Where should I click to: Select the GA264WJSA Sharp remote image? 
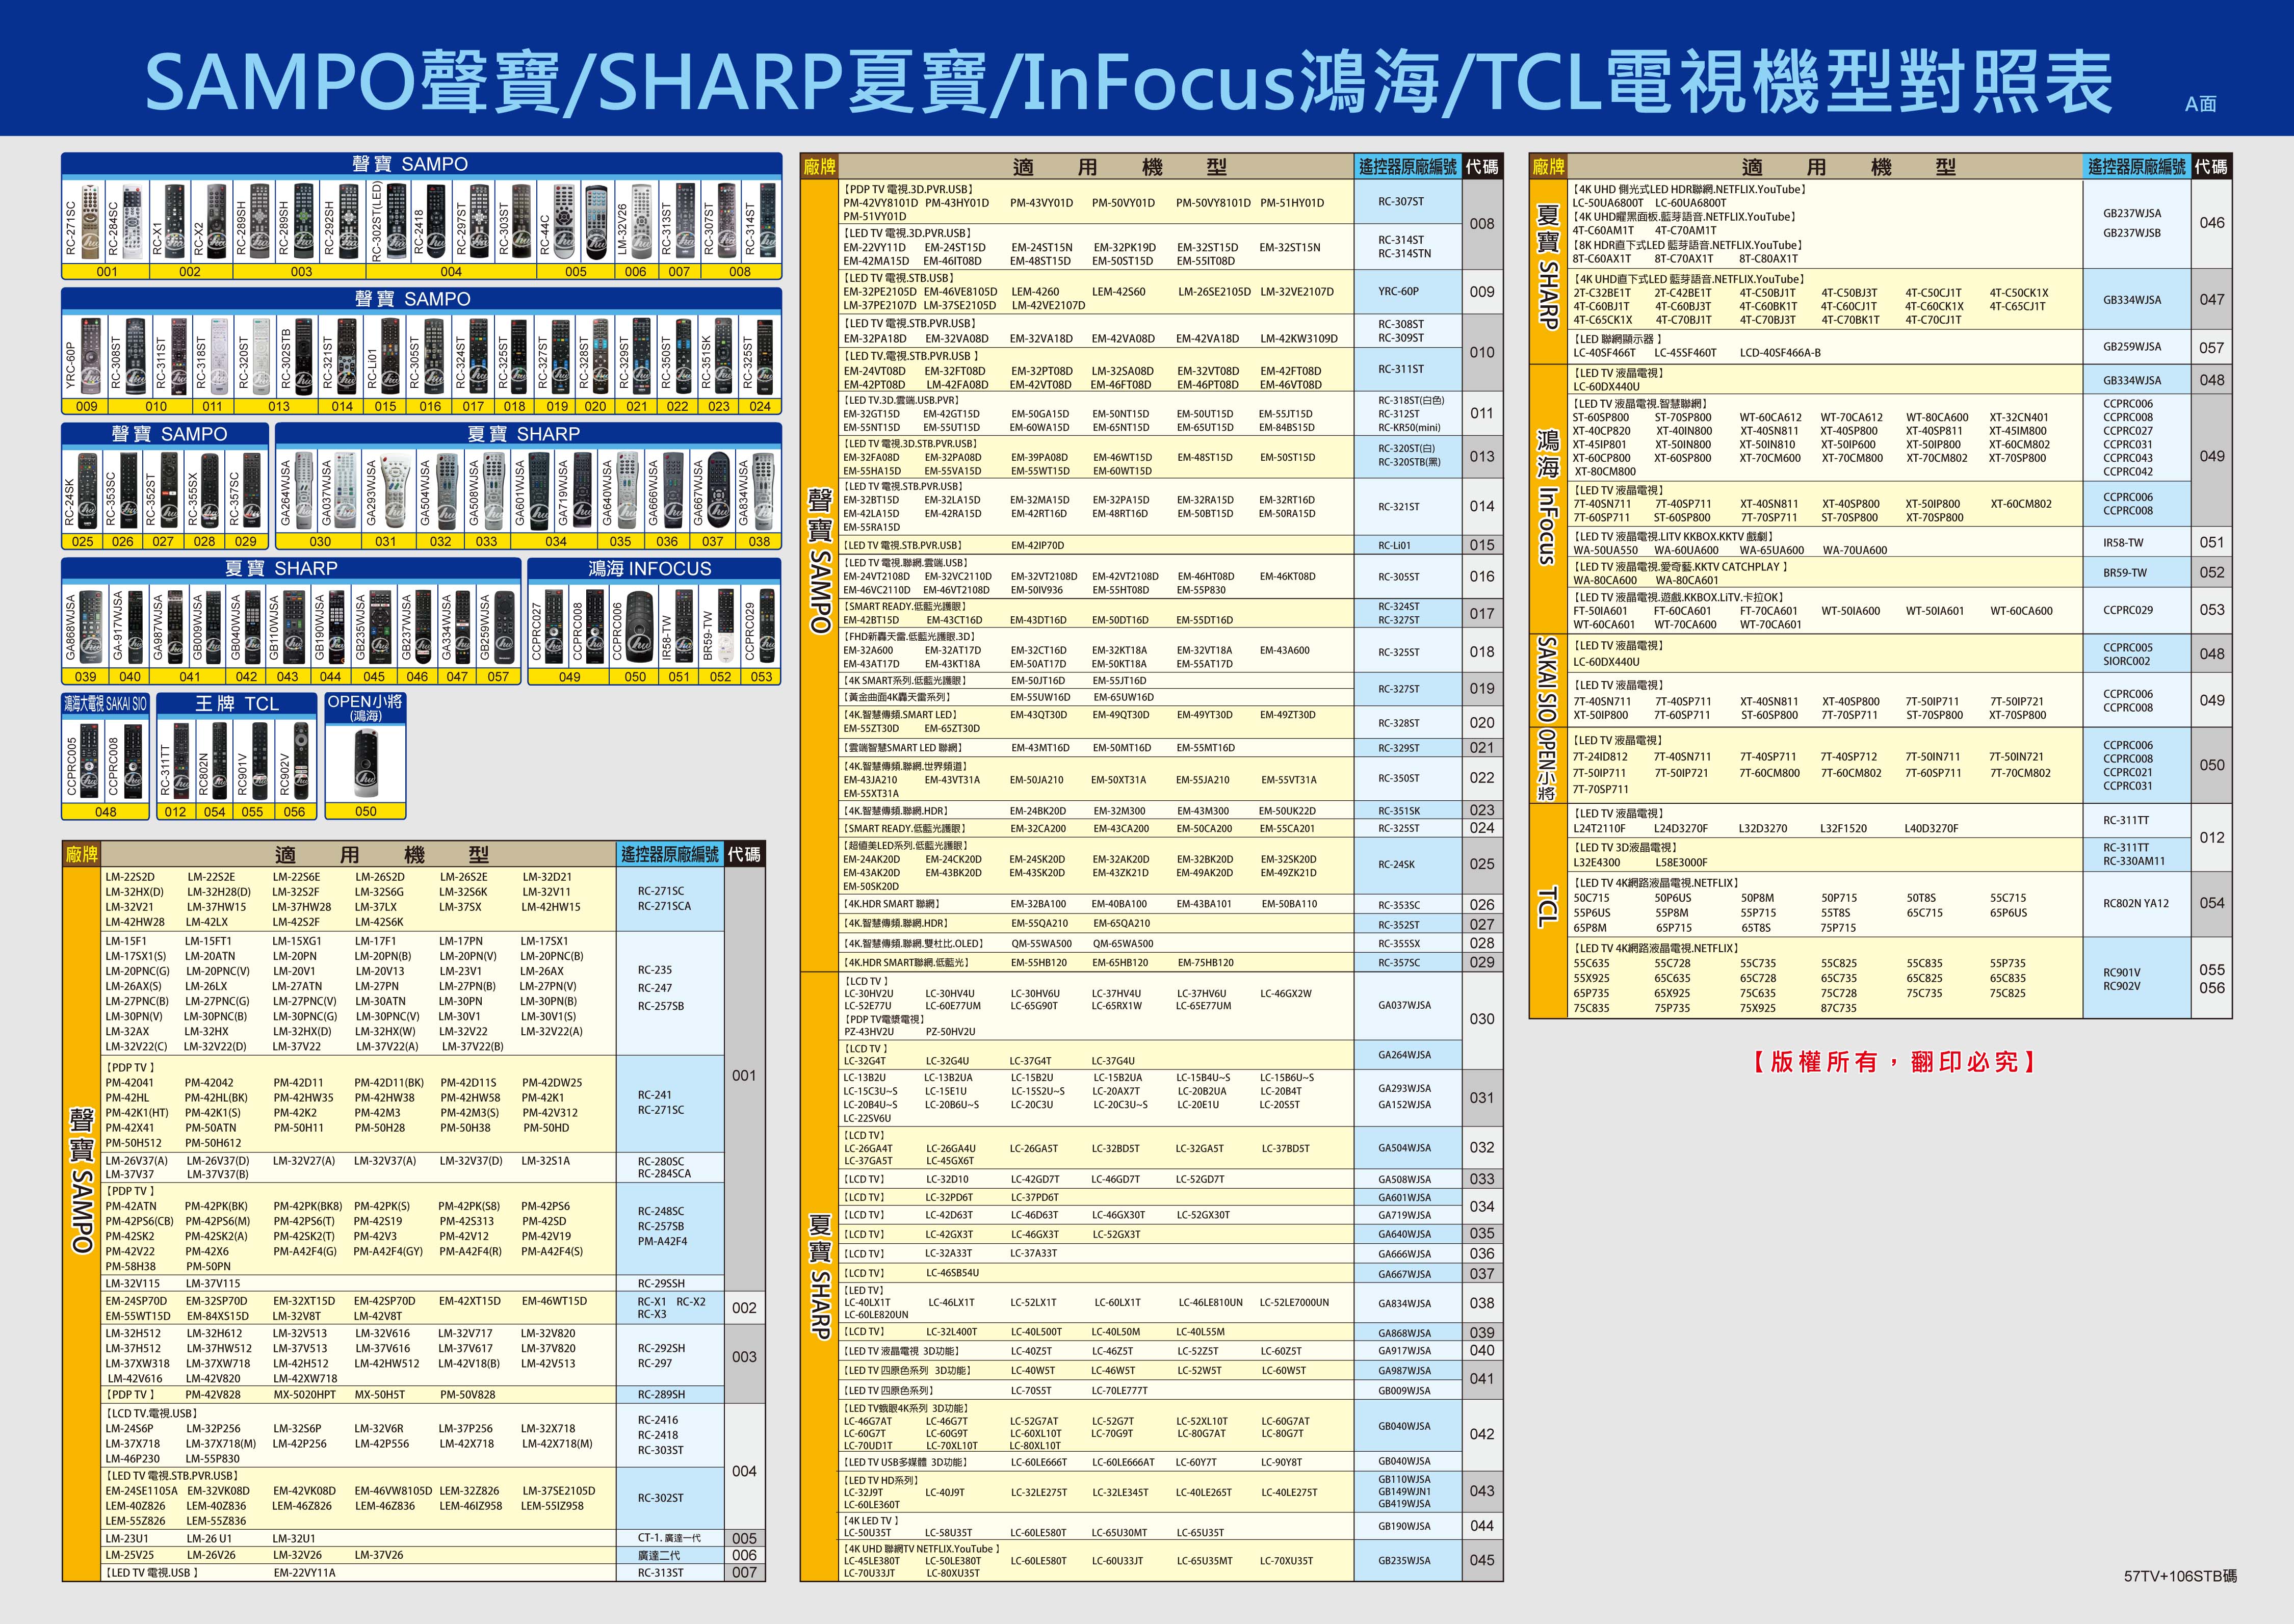point(303,490)
